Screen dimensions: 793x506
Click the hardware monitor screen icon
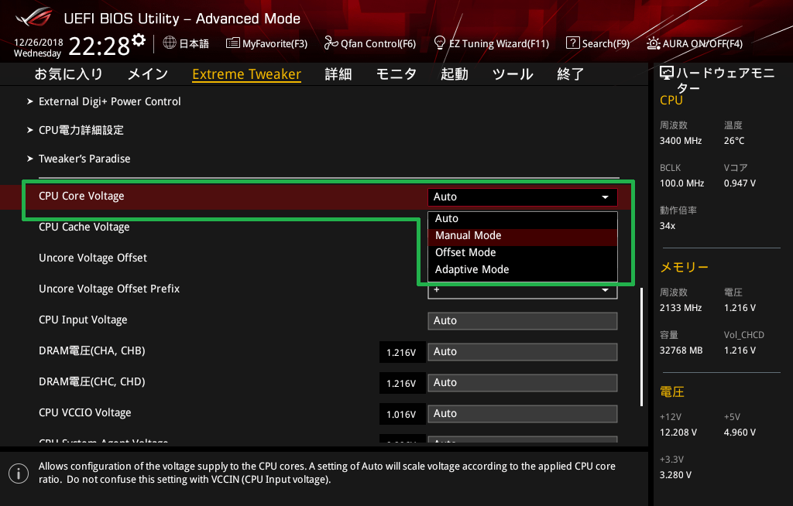667,74
